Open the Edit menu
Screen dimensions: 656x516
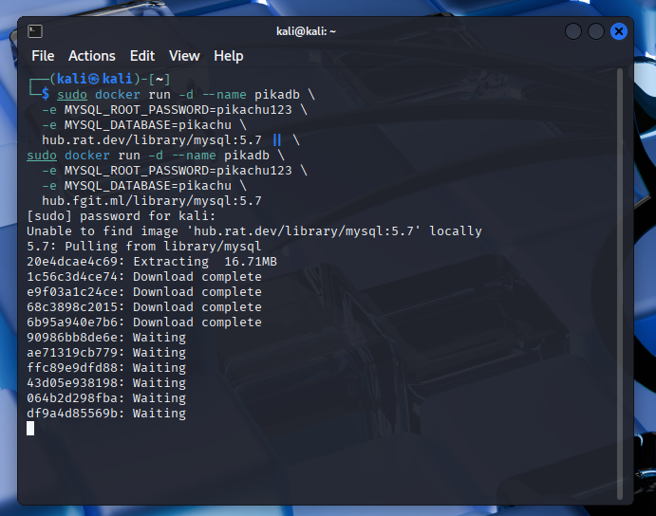coord(142,56)
